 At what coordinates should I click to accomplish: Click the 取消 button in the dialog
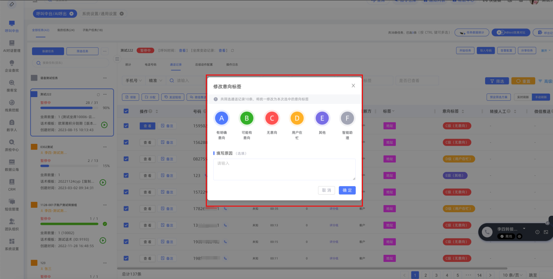pos(326,190)
